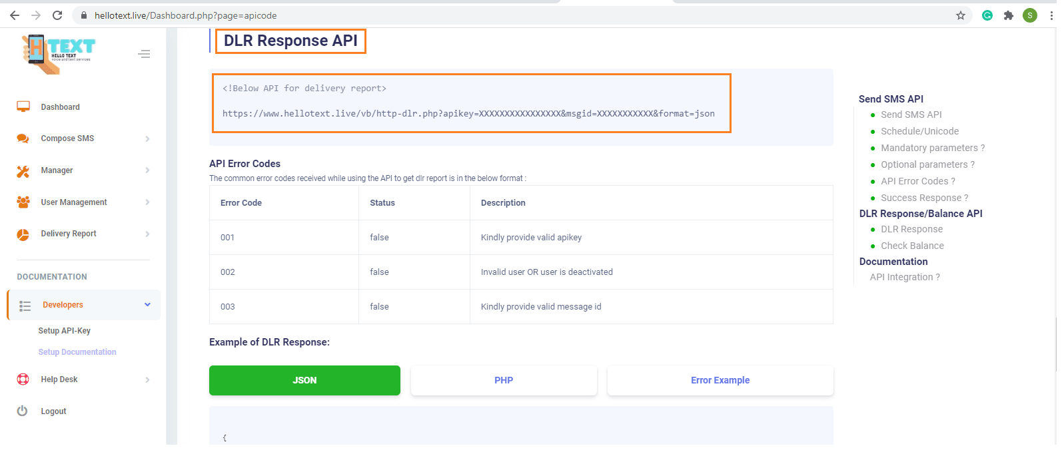Image resolution: width=1062 pixels, height=460 pixels.
Task: Switch to the PHP example tab
Action: click(504, 381)
